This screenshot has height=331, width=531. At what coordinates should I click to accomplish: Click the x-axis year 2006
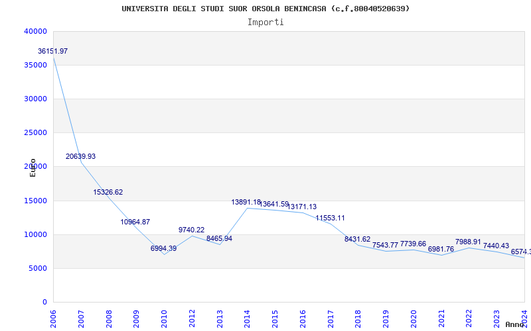point(53,319)
